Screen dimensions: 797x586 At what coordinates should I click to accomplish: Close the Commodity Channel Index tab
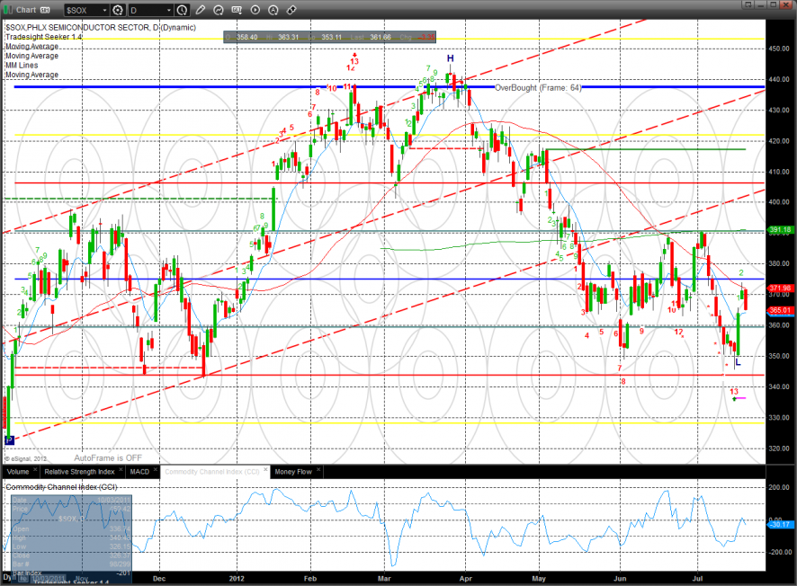265,471
